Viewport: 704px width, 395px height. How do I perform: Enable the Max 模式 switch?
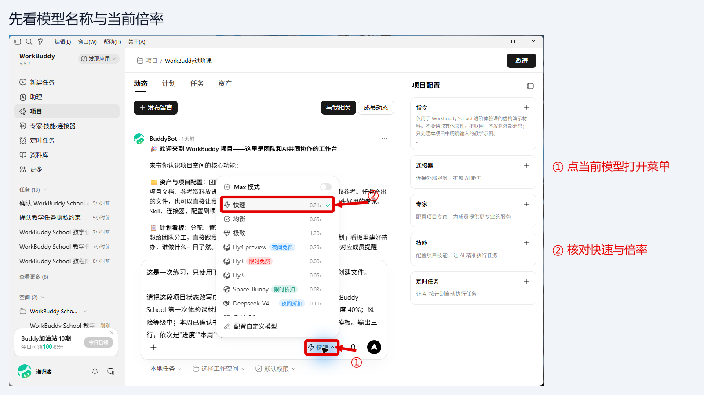(326, 187)
